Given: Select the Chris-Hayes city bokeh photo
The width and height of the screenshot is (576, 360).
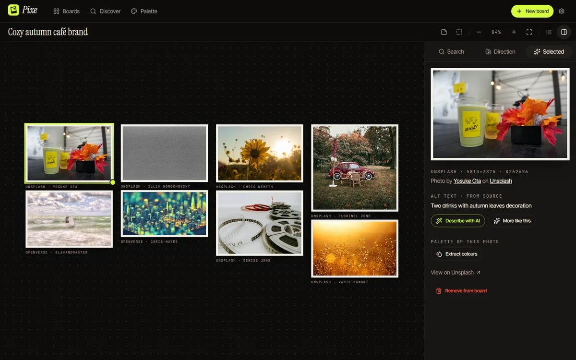Looking at the screenshot, I should [164, 214].
